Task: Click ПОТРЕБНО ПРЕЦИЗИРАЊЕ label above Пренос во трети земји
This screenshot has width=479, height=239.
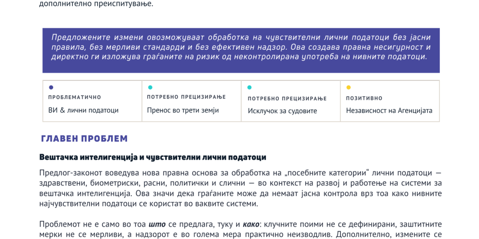Action: [186, 97]
